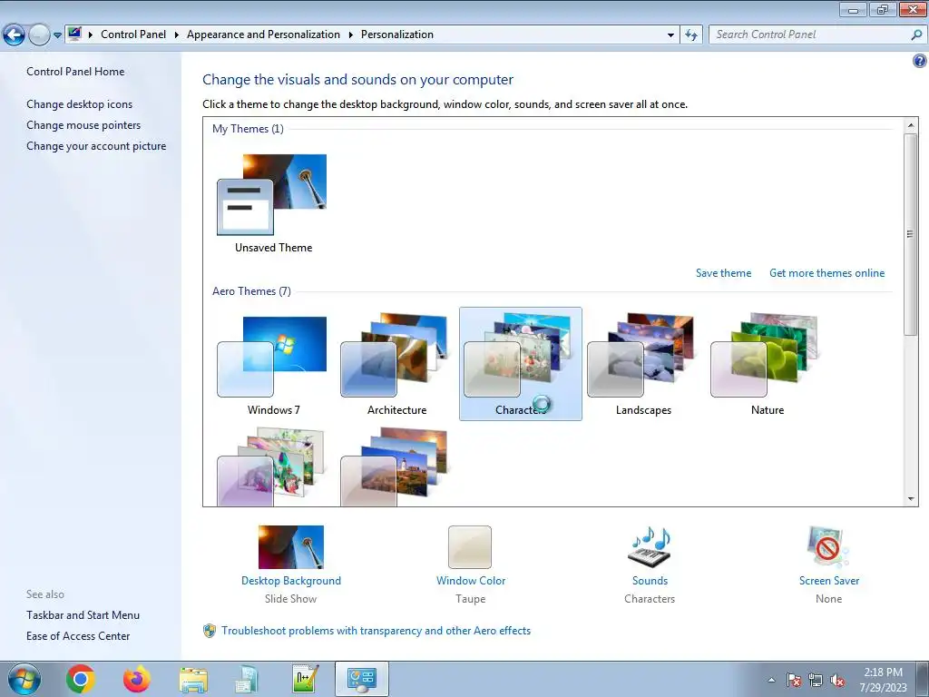Open Troubleshoot problems with transparency link
The height and width of the screenshot is (697, 929).
[376, 631]
